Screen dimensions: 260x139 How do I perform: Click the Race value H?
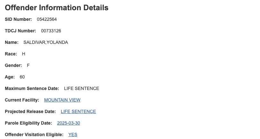pyautogui.click(x=24, y=54)
